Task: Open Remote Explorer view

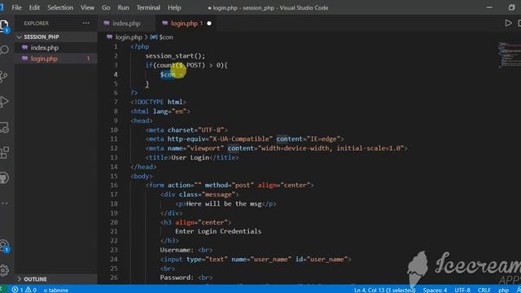Action: [4, 127]
